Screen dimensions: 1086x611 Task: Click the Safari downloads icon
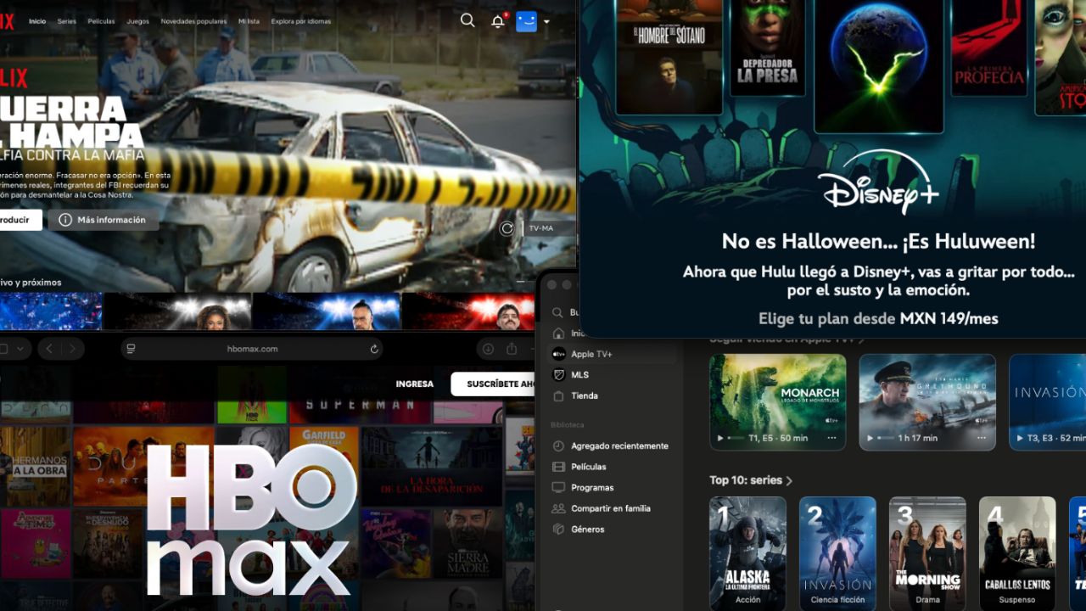488,349
